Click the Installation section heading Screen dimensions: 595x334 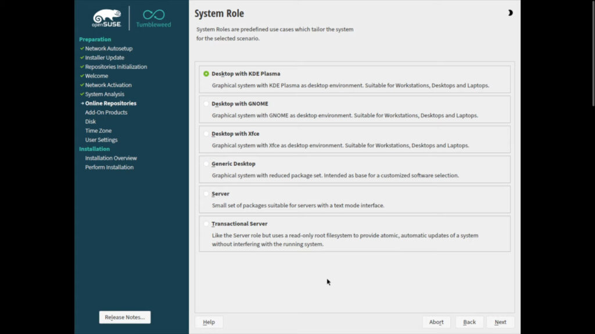pyautogui.click(x=94, y=149)
